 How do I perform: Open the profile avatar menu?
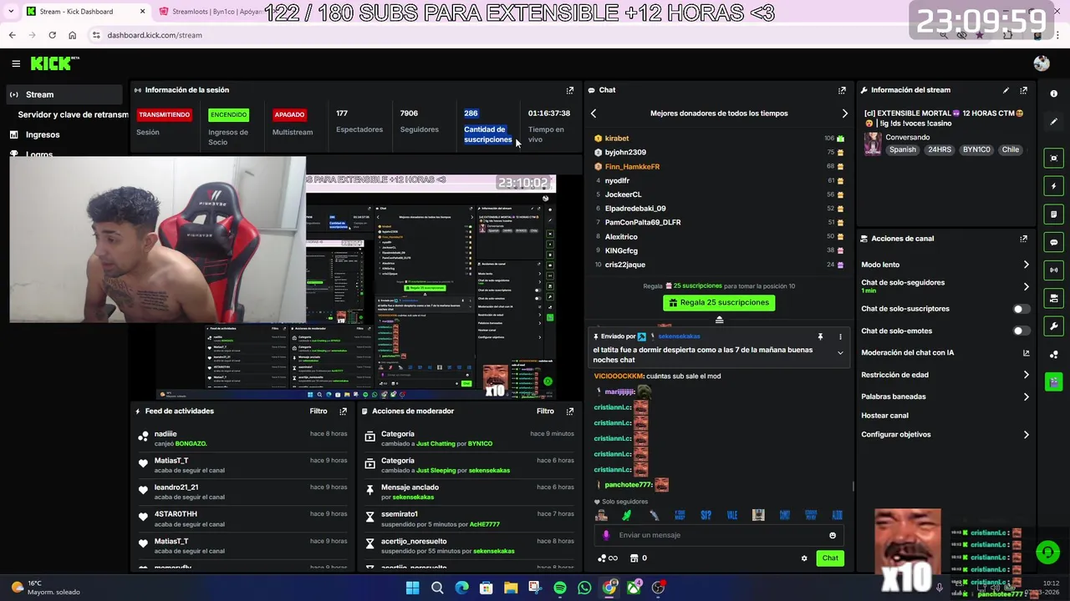1041,63
